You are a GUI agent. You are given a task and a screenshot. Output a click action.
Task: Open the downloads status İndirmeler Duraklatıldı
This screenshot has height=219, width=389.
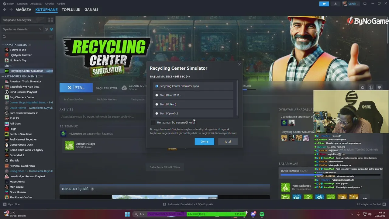[x=188, y=204]
